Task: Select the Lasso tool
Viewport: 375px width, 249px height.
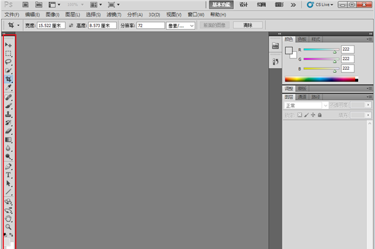Action: pos(8,62)
